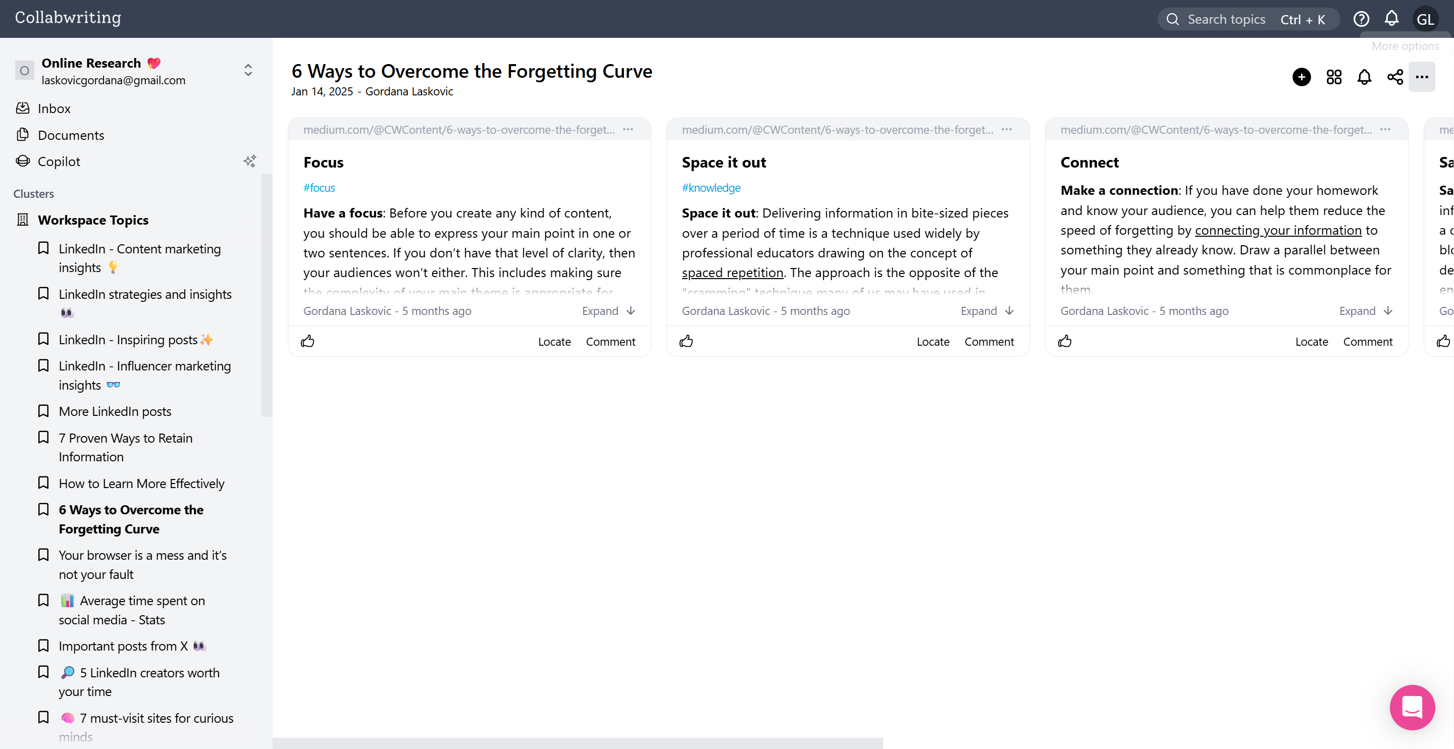This screenshot has width=1454, height=749.
Task: Open LinkedIn - Content marketing insights topic
Action: 139,258
